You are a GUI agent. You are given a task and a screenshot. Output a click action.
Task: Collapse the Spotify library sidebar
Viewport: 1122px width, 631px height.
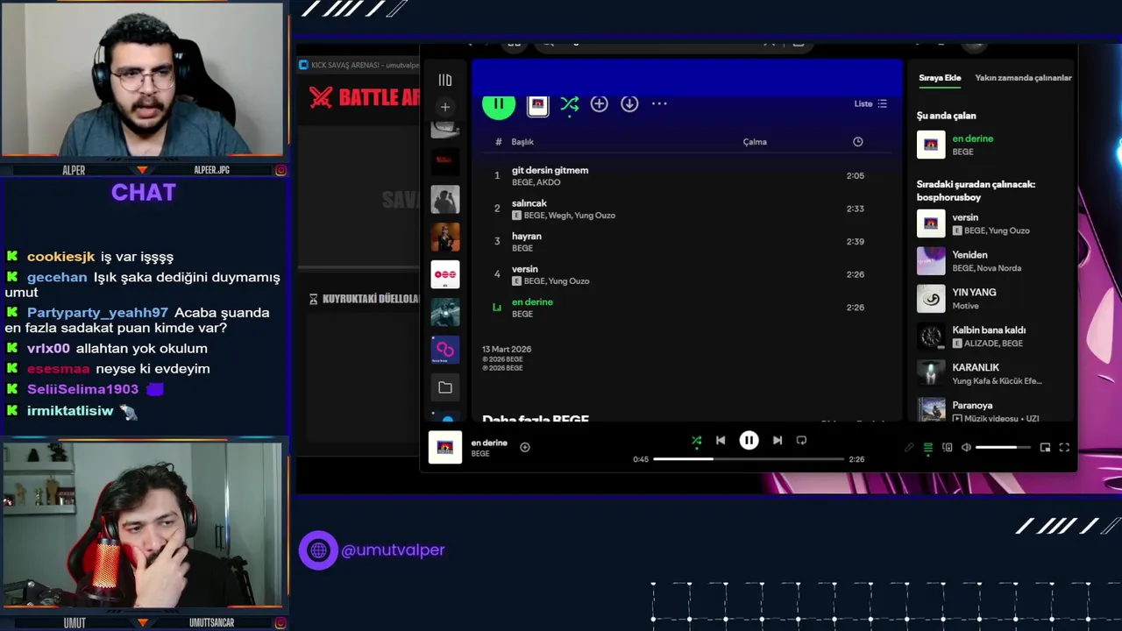pos(445,81)
